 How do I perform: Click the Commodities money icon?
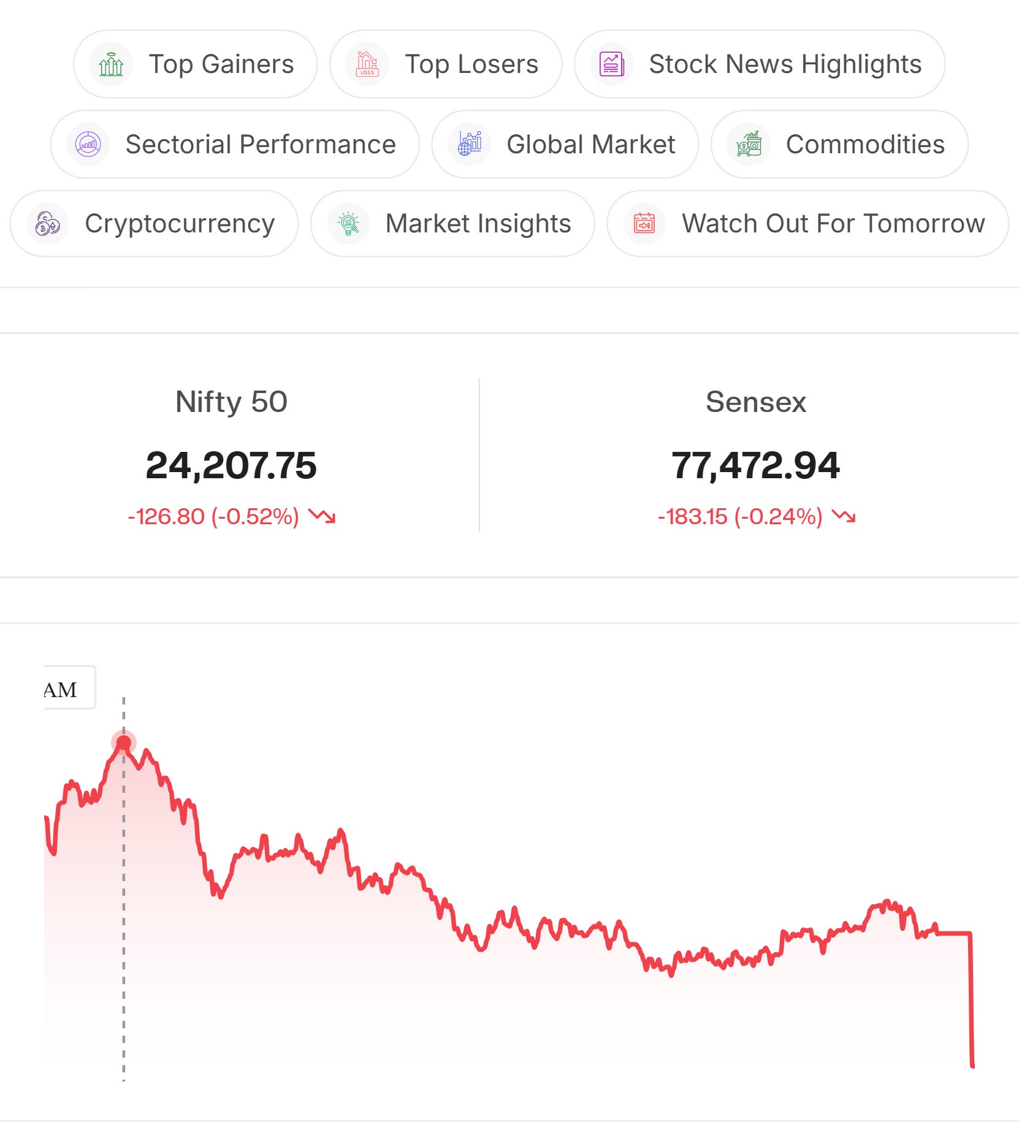(x=749, y=145)
